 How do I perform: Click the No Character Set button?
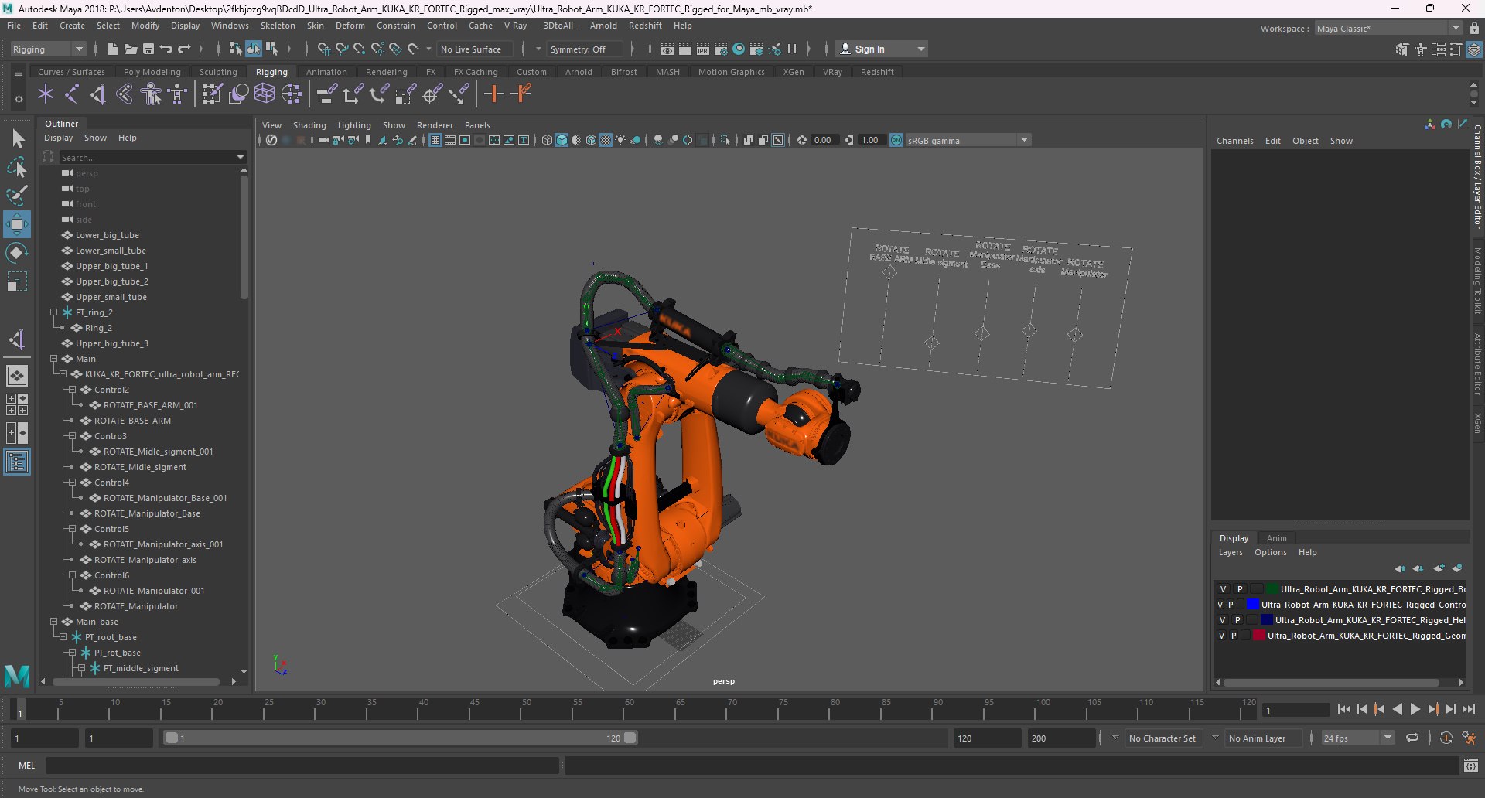(1162, 738)
